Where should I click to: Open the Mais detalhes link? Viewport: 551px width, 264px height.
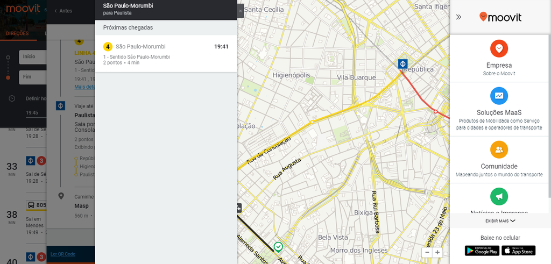pos(84,87)
